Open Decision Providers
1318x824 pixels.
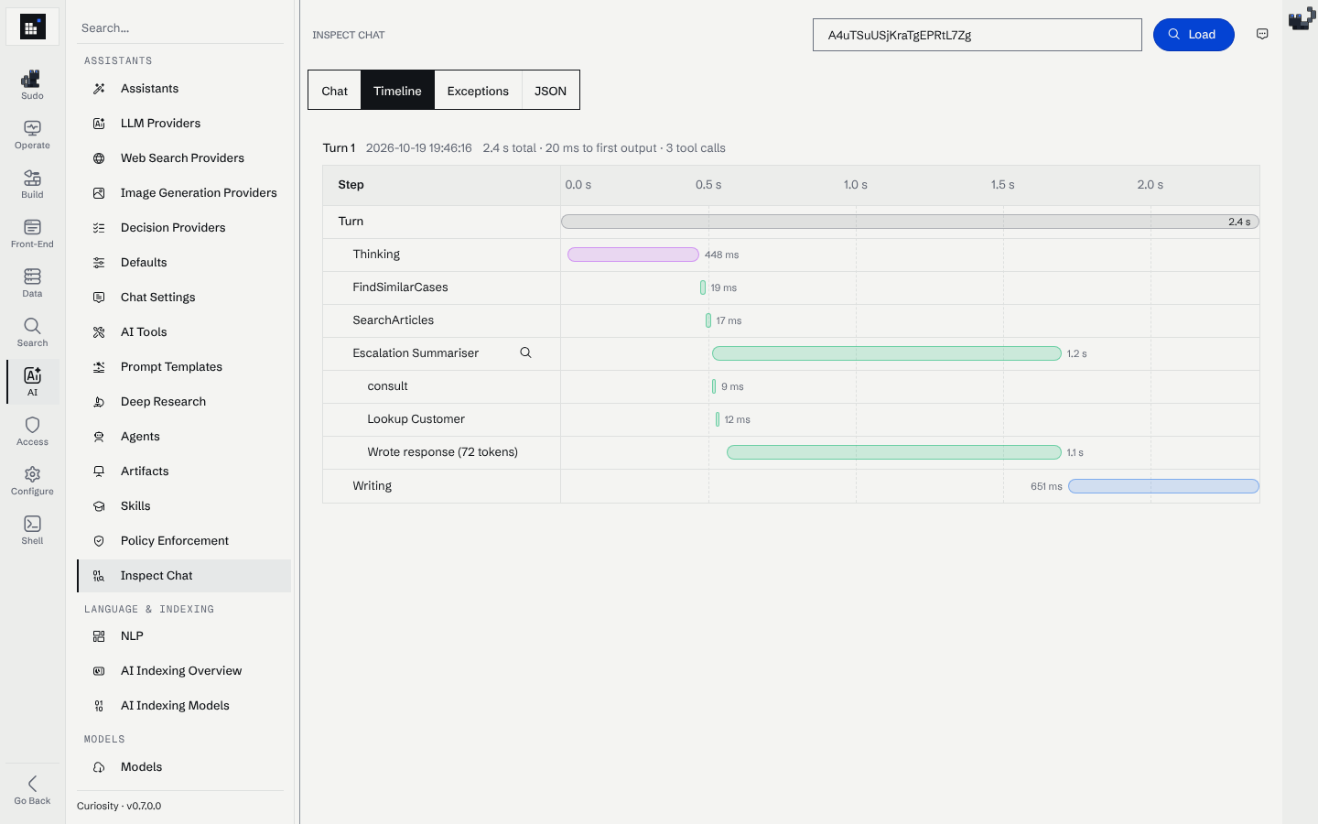click(184, 228)
